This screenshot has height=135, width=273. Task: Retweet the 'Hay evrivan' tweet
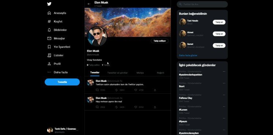116,107
